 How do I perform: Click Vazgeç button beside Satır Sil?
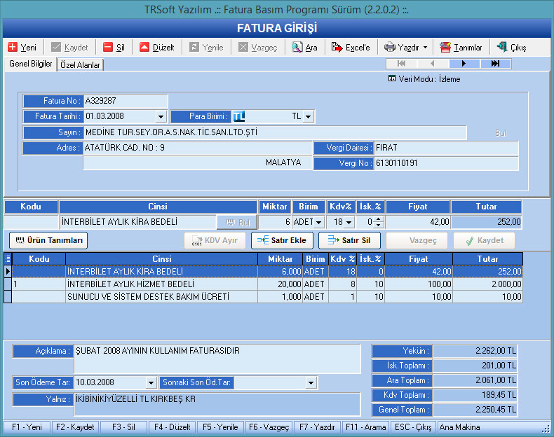pos(417,240)
